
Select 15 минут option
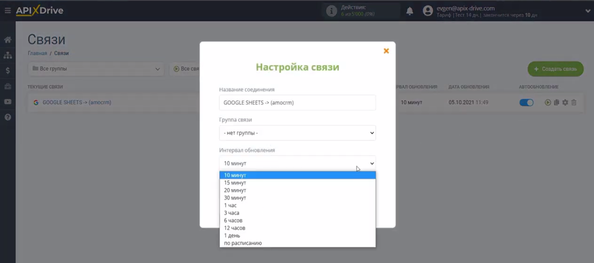pyautogui.click(x=297, y=183)
